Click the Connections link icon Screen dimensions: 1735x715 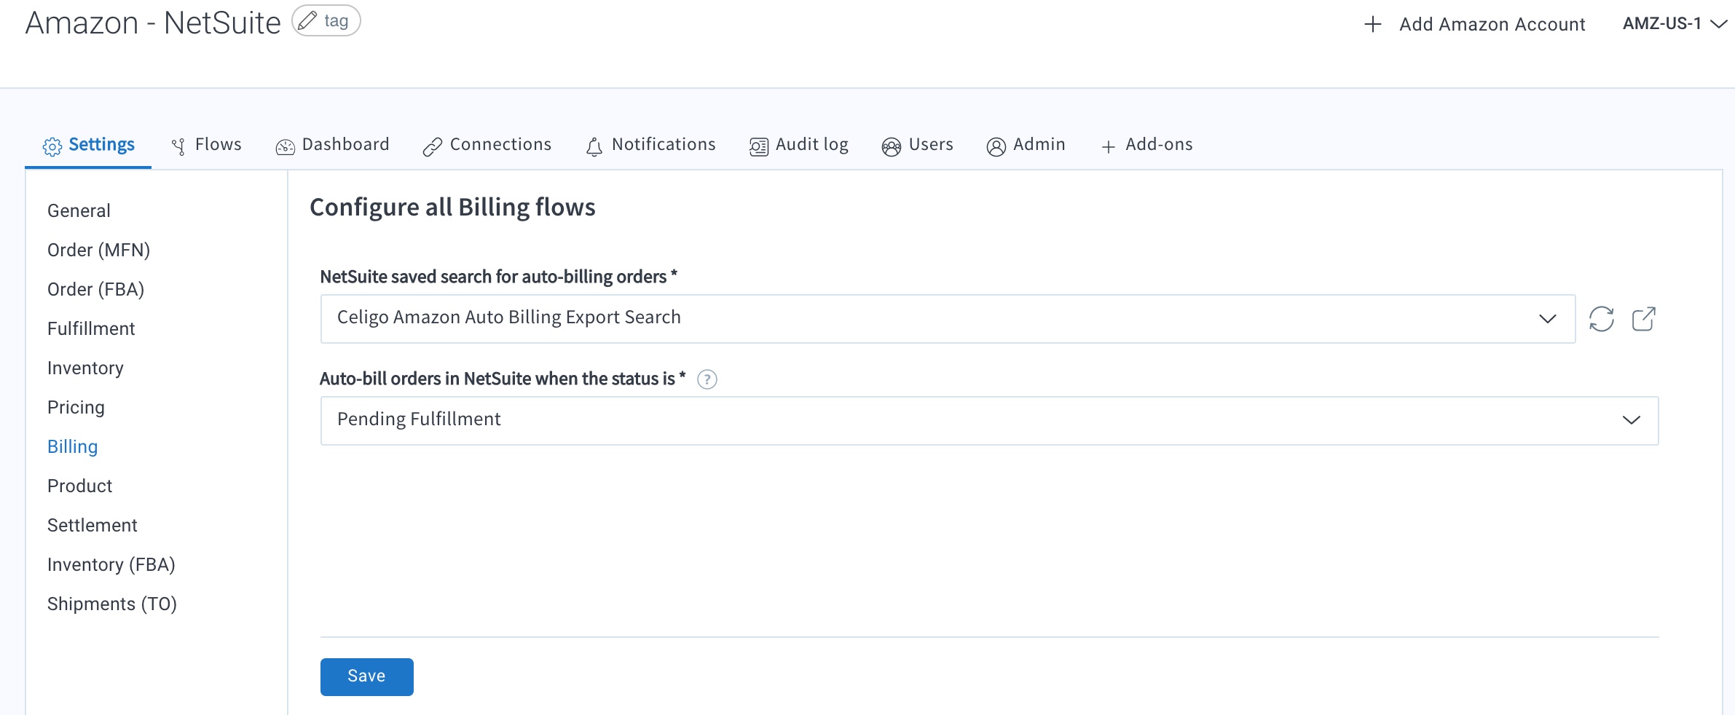432,147
